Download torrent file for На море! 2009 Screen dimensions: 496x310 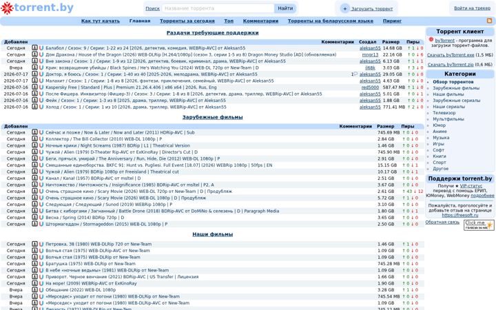35,283
